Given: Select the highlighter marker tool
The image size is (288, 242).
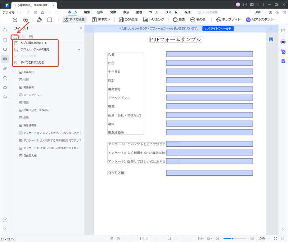Looking at the screenshot, I should pyautogui.click(x=39, y=20).
